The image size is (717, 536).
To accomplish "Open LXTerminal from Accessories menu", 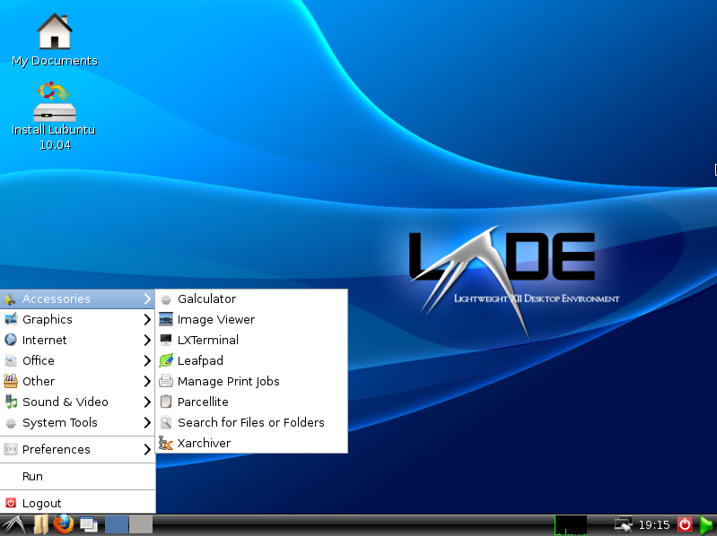I will [207, 340].
